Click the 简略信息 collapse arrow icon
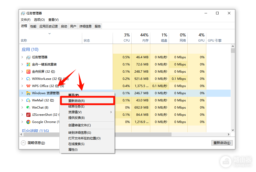The width and height of the screenshot is (256, 172). [23, 143]
